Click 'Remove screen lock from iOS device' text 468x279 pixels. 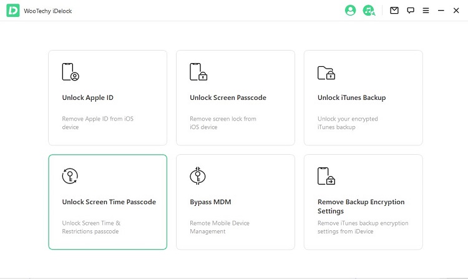223,123
